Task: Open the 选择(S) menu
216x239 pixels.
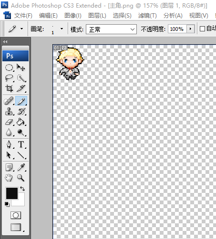Action: coord(122,16)
